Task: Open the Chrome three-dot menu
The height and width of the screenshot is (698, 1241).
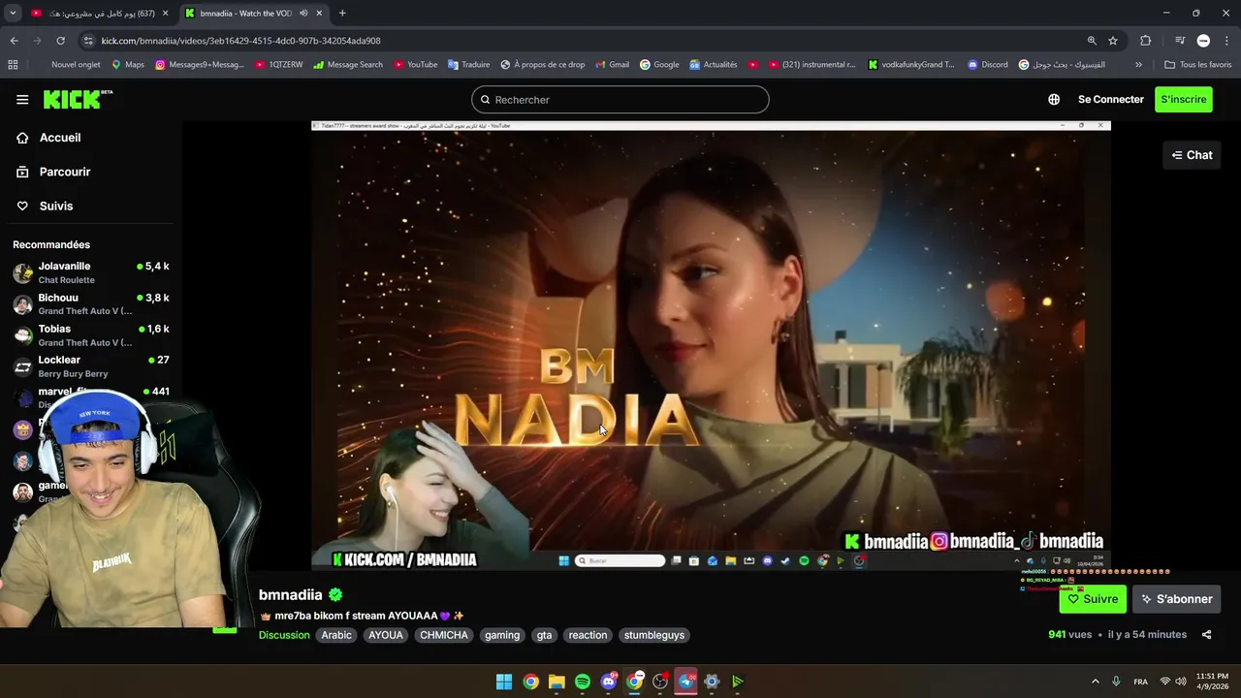Action: [1227, 41]
